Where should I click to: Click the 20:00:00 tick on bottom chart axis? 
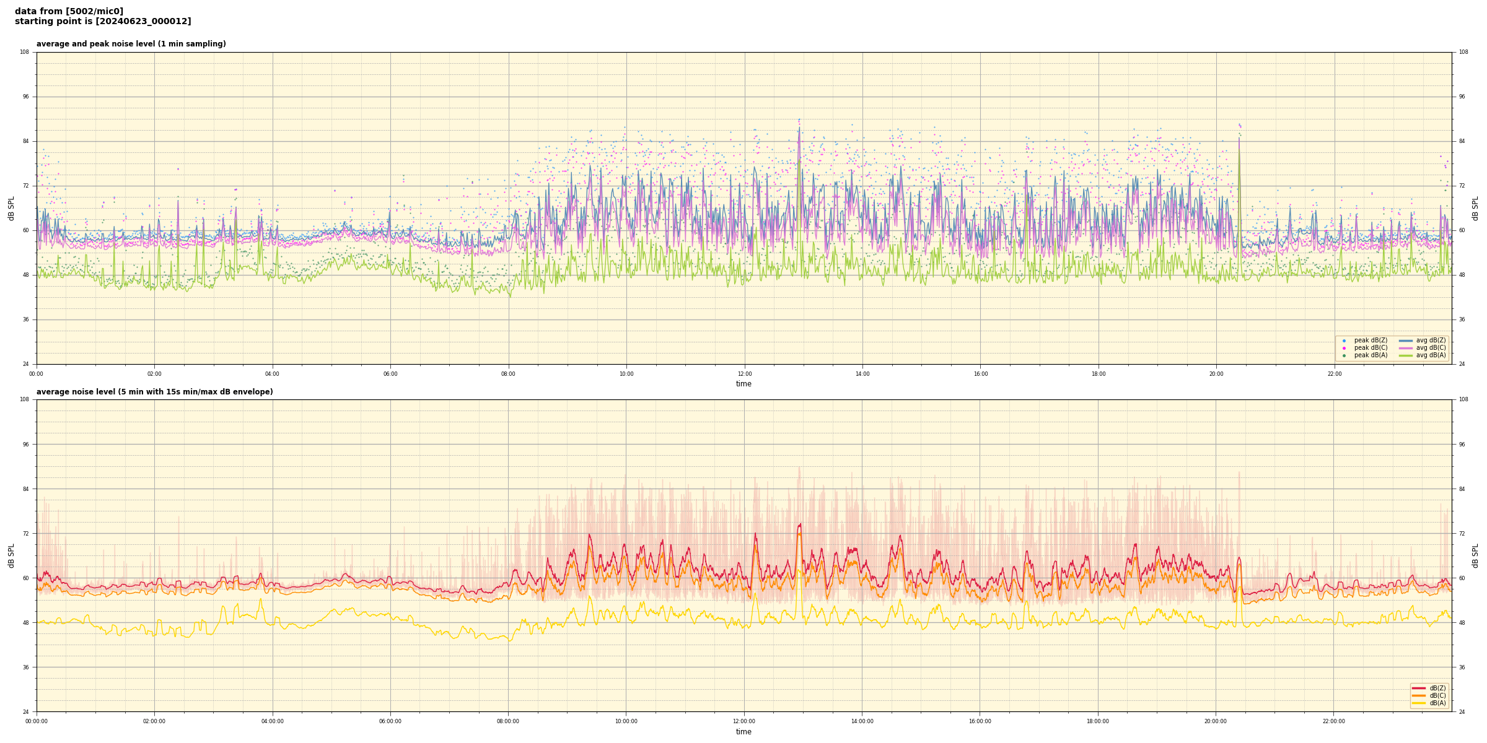1216,721
